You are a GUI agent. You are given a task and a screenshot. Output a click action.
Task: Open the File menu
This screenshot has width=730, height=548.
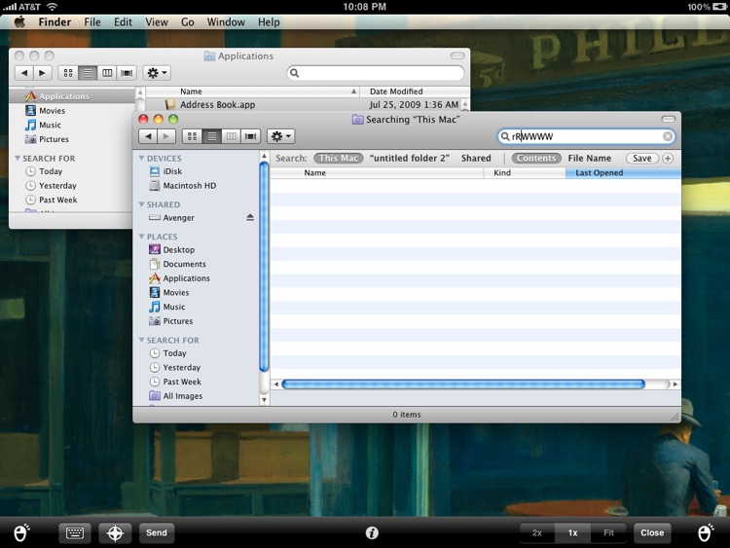92,21
